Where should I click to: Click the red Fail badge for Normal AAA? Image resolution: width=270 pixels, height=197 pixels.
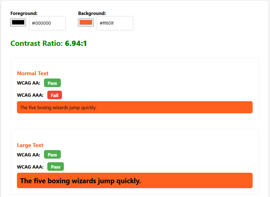[54, 95]
